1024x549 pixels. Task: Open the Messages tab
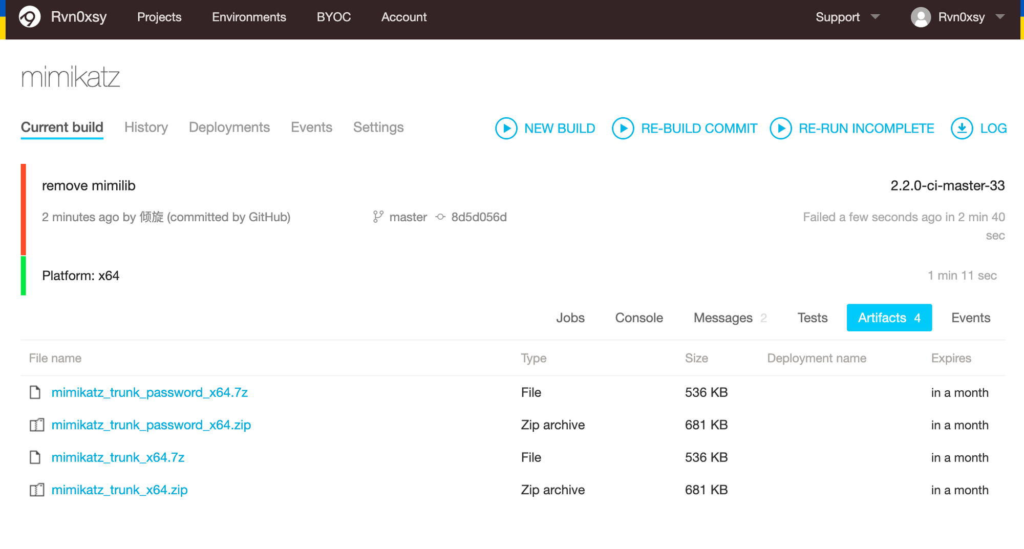click(x=723, y=318)
